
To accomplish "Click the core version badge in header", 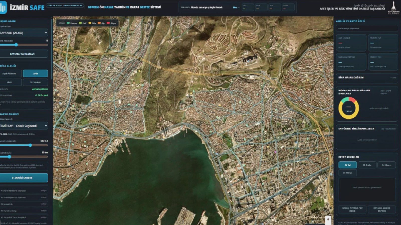I will [65, 6].
